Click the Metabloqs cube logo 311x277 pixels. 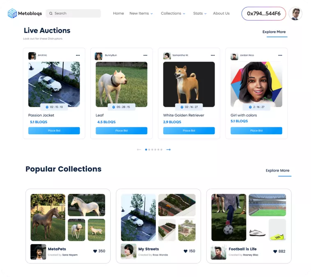click(x=12, y=13)
